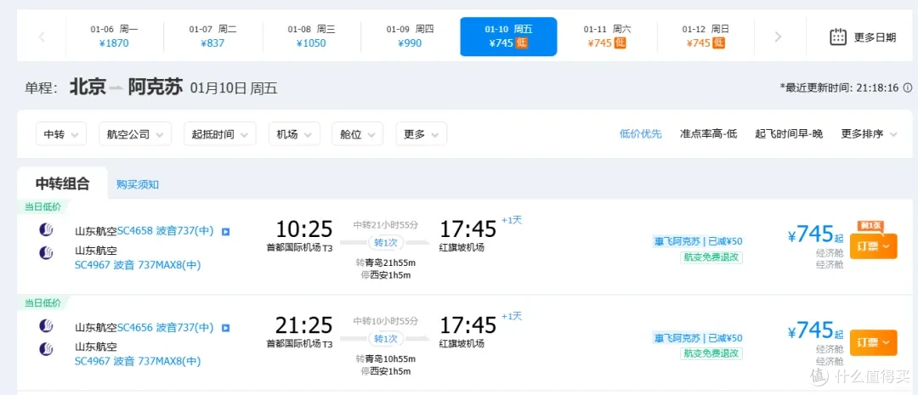This screenshot has height=395, width=918.
Task: Click play icon beside flight SC4656
Action: (226, 328)
